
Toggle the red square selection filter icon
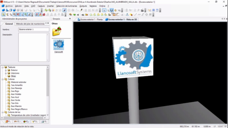click(x=18, y=15)
